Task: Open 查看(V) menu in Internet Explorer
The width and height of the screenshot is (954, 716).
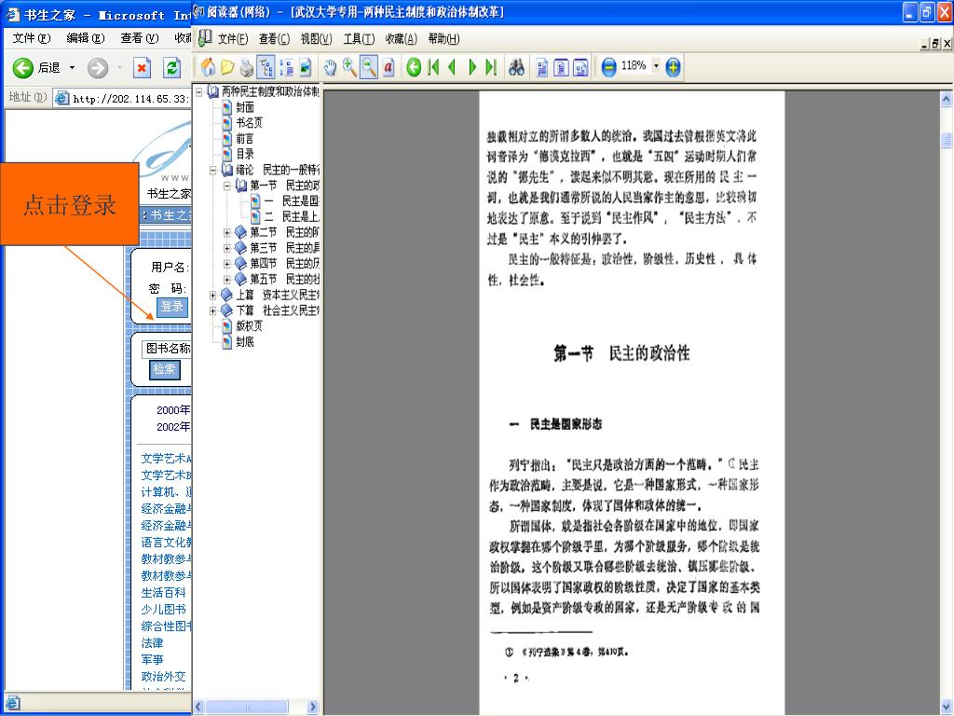Action: (x=140, y=38)
